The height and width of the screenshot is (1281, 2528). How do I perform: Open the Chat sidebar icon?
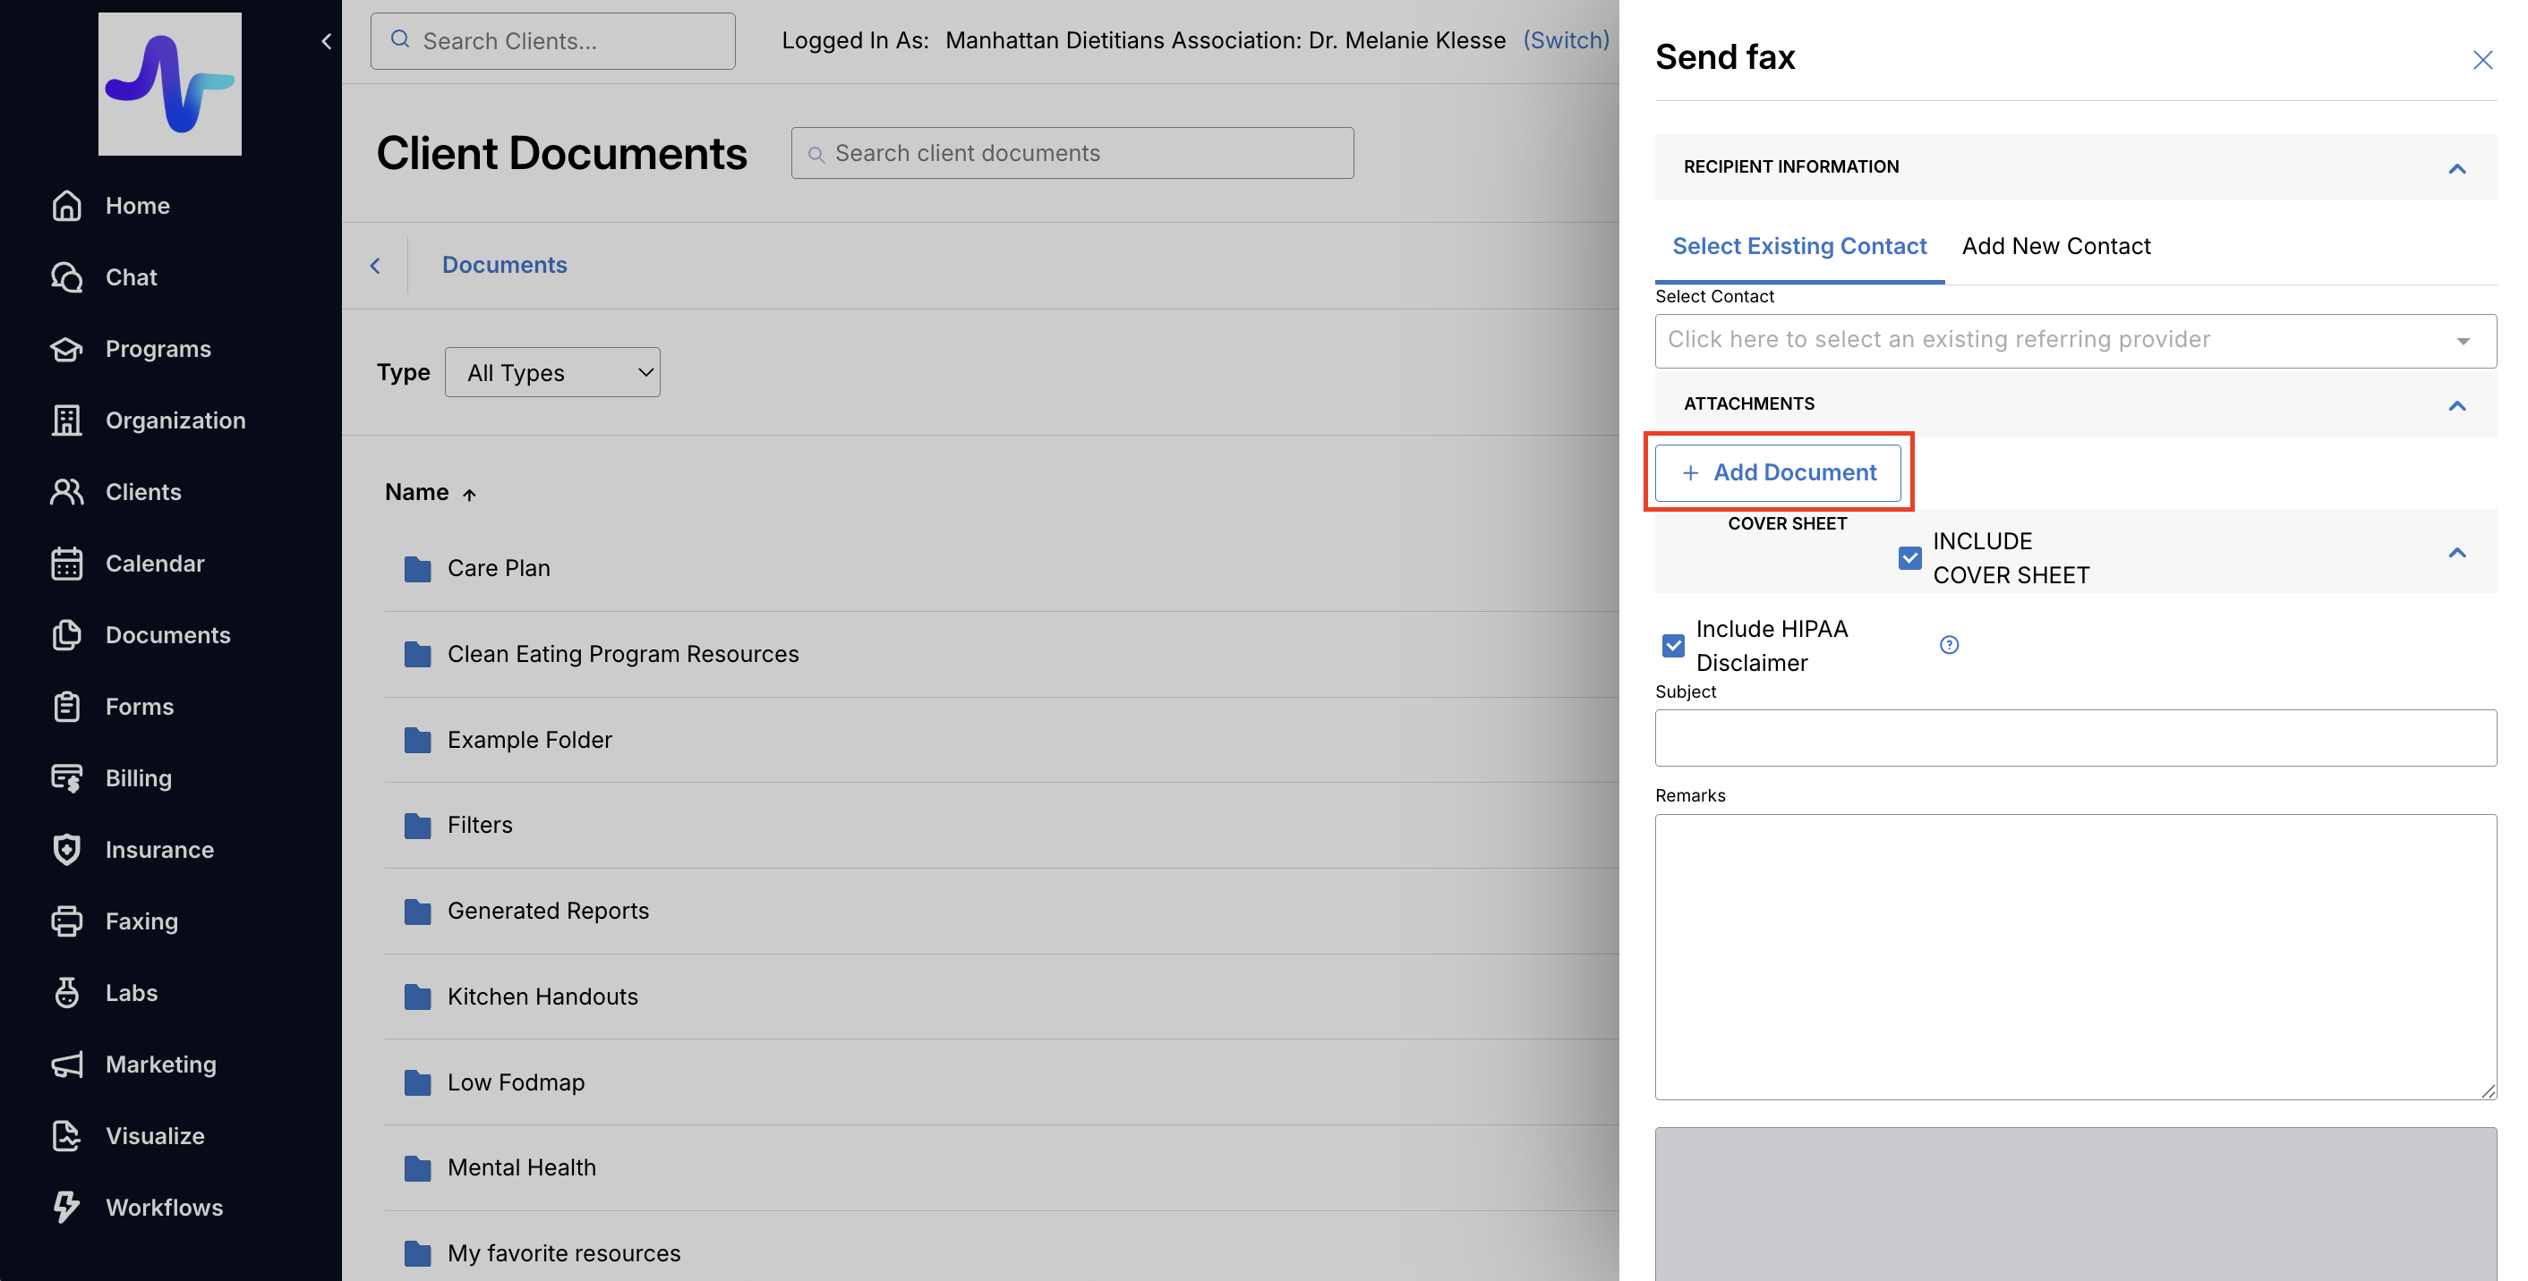[67, 277]
